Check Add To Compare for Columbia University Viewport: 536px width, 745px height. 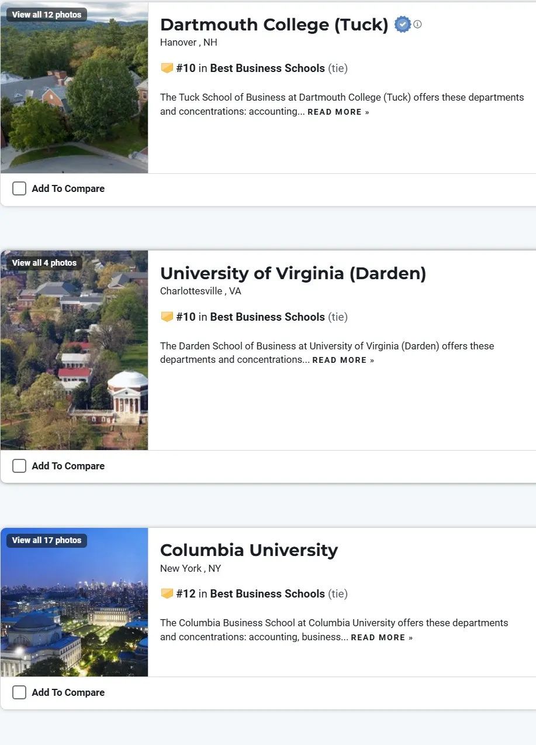[19, 692]
